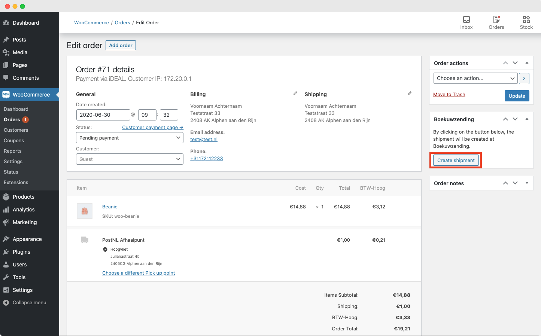Click the WooCommerce logo icon in sidebar
This screenshot has height=336, width=541.
tap(6, 95)
